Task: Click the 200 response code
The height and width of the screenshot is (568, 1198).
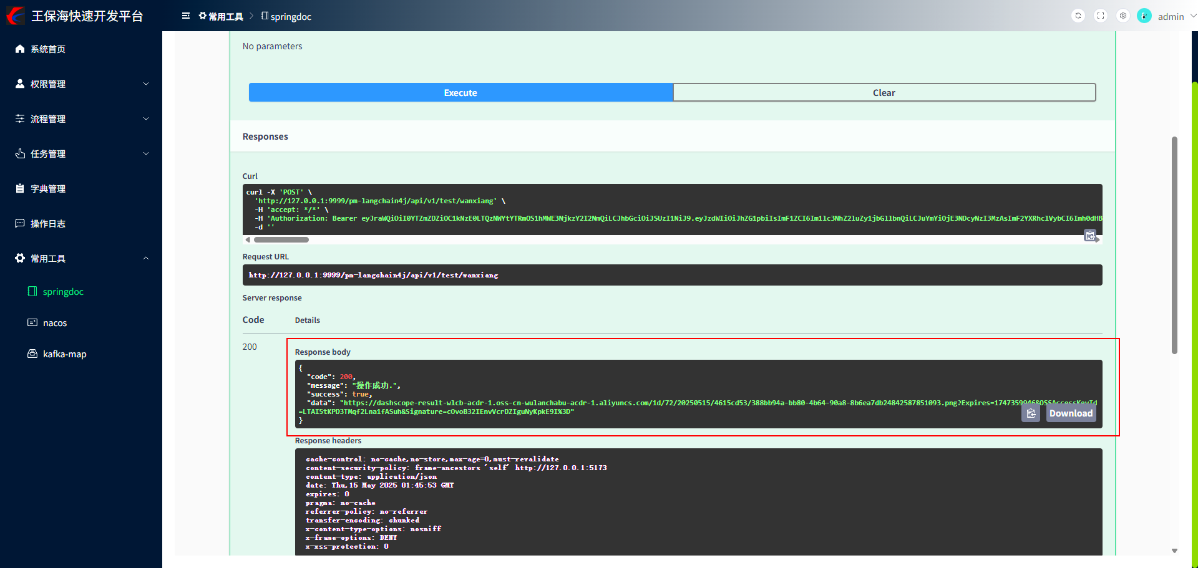Action: pyautogui.click(x=250, y=347)
